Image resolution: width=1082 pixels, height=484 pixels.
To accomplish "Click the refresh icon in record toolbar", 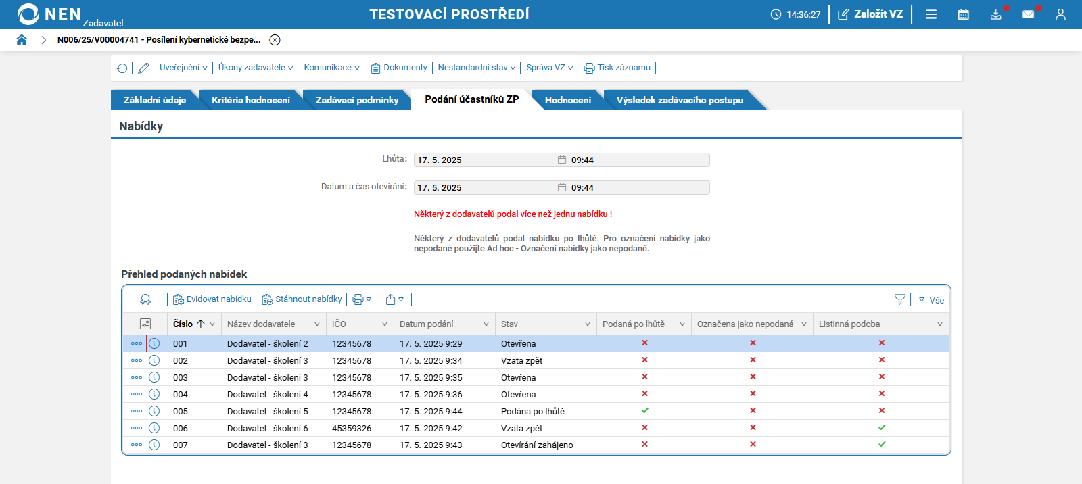I will [122, 68].
